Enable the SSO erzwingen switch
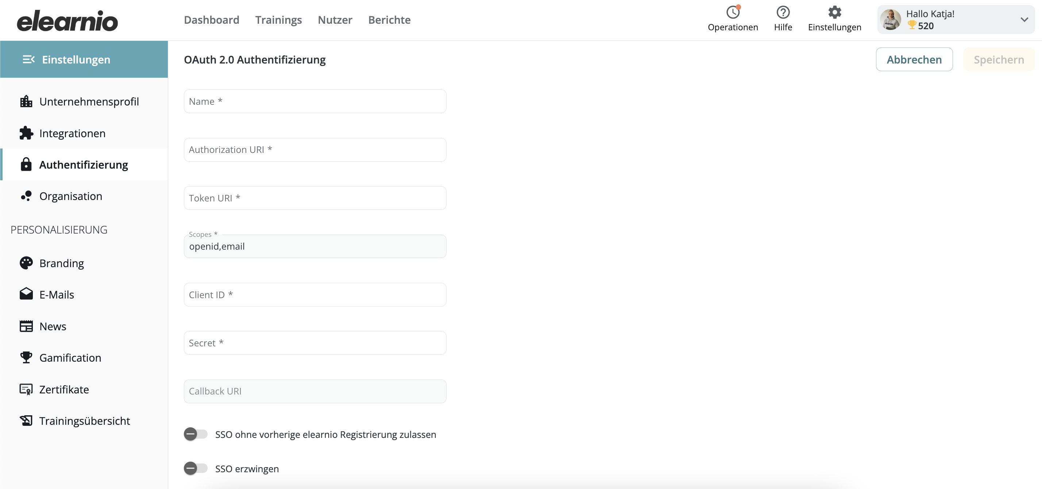Image resolution: width=1042 pixels, height=489 pixels. [196, 468]
